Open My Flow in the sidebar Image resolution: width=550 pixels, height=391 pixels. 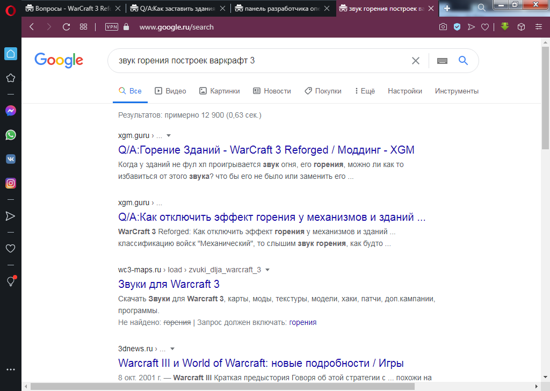tap(11, 216)
